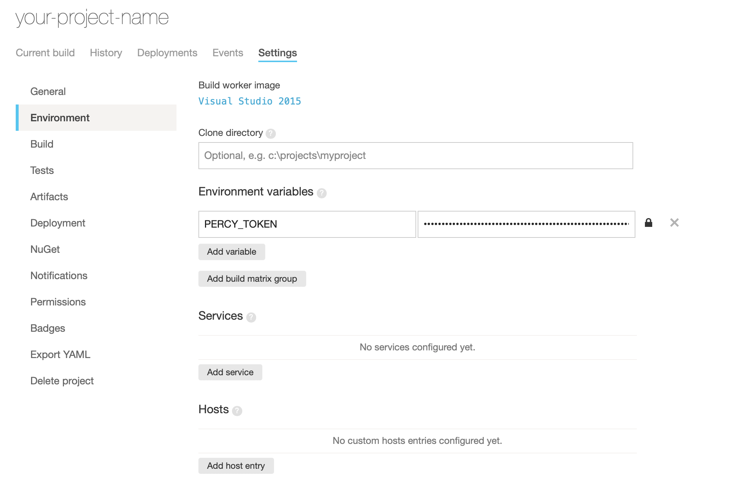741x483 pixels.
Task: Remove the PERCY_TOKEN variable with X icon
Action: coord(674,223)
